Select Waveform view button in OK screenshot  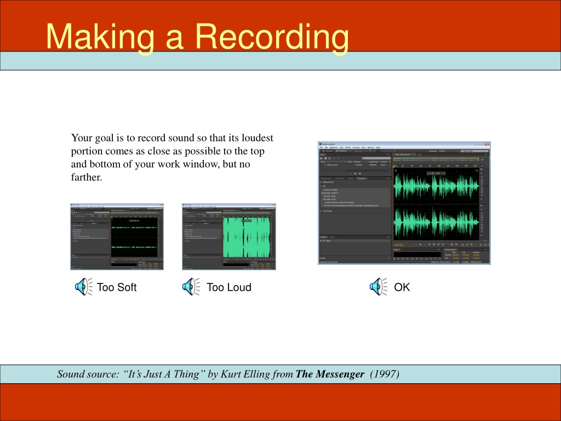[328, 151]
